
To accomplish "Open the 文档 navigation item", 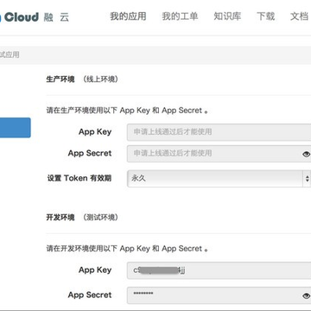I will coord(299,16).
